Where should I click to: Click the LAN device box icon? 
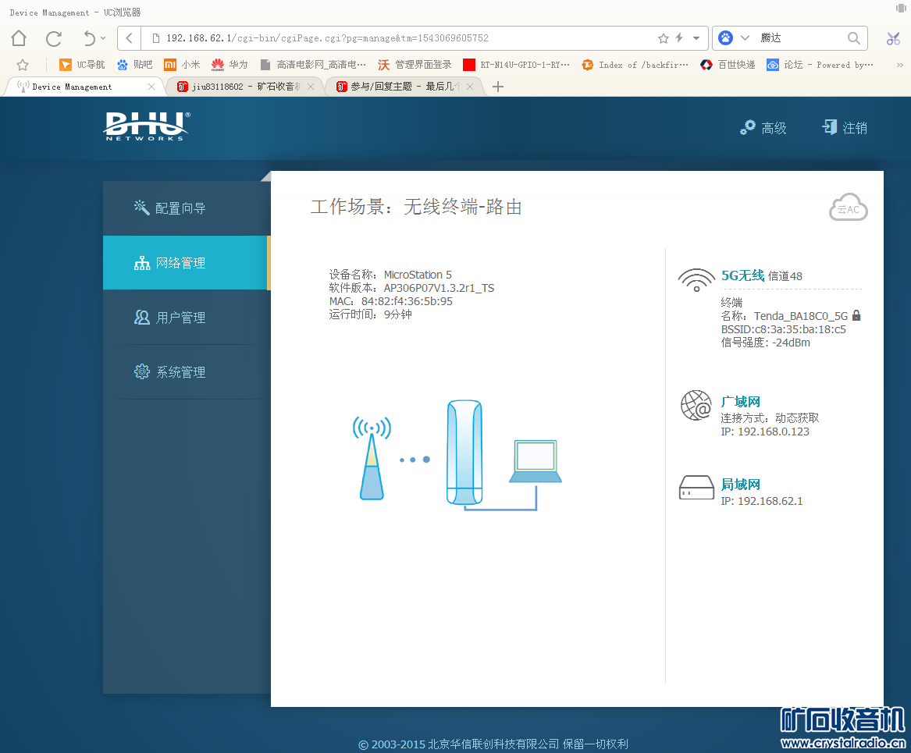696,488
